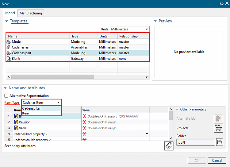Enable Alternative Representation checkbox
This screenshot has height=167, width=230.
pos(6,96)
